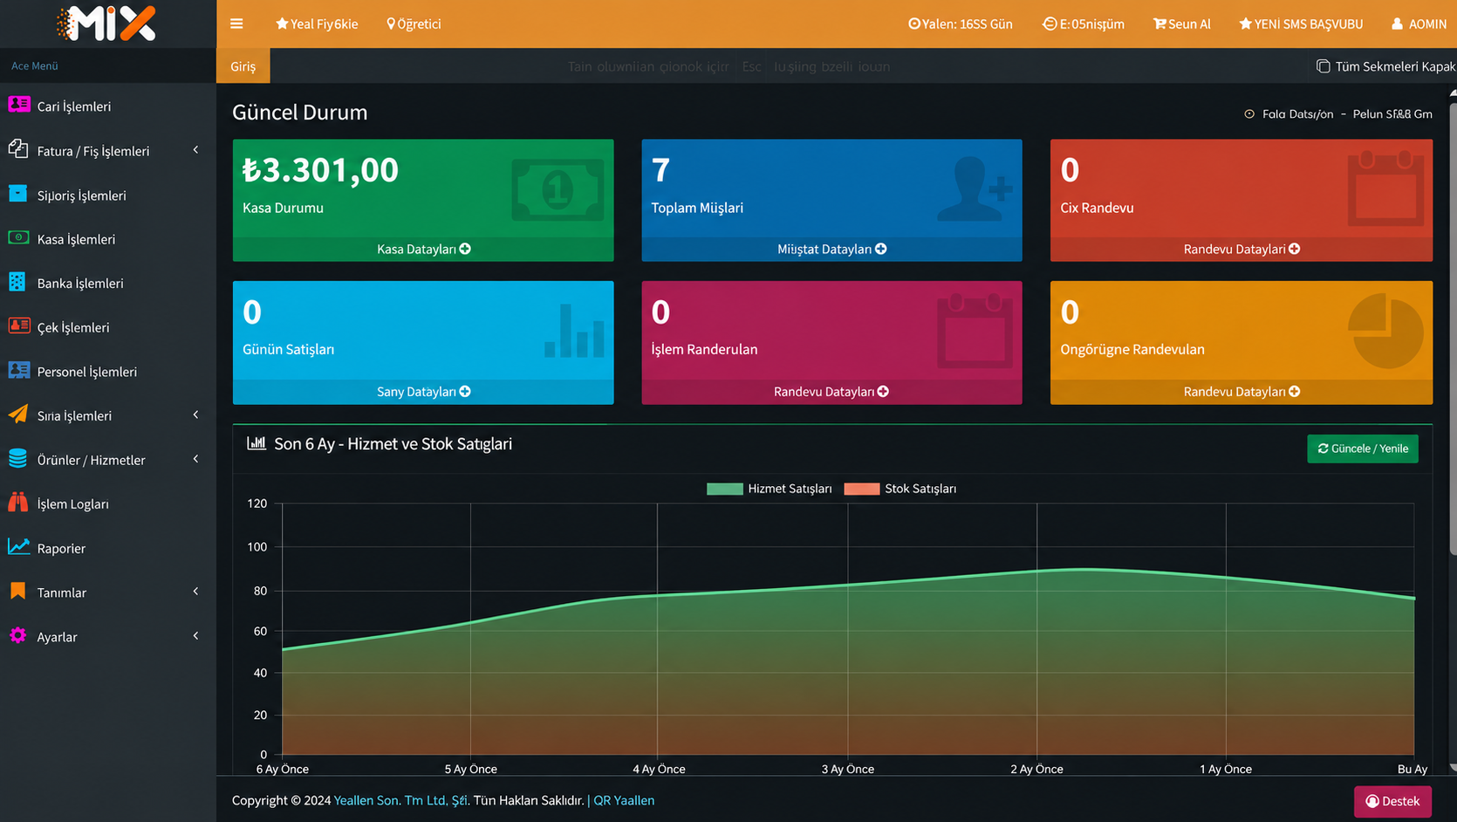This screenshot has width=1457, height=822.
Task: Open Çek İşlemleri card icon
Action: pyautogui.click(x=18, y=325)
